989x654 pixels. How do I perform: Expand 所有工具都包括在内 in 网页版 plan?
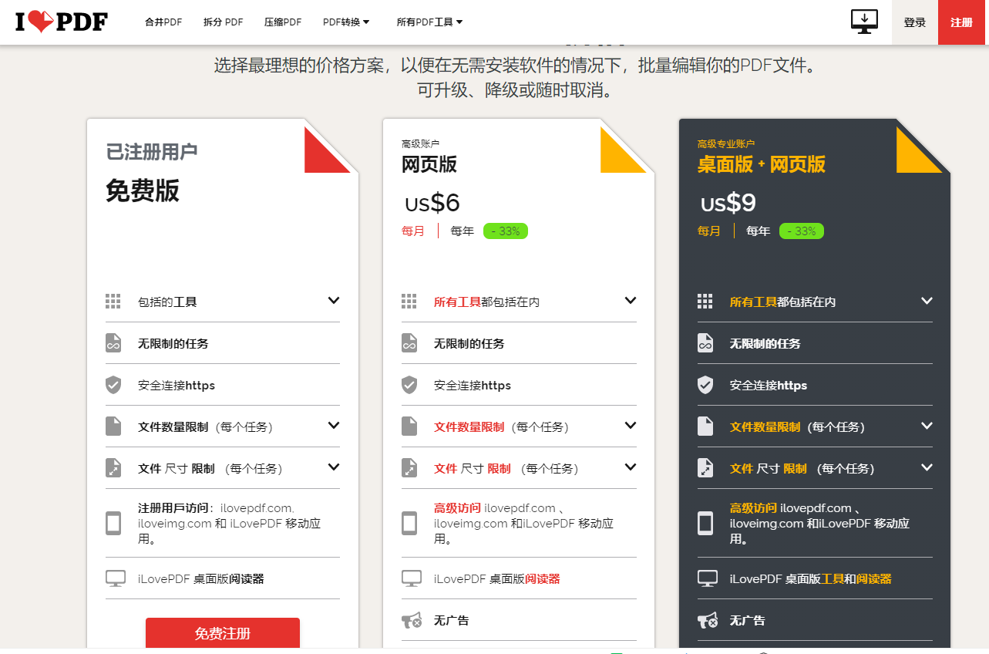tap(631, 301)
